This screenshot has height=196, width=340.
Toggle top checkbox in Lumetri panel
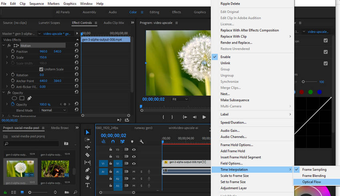326,40
